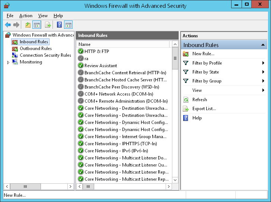Click the Connection Security Rules icon

[15, 55]
